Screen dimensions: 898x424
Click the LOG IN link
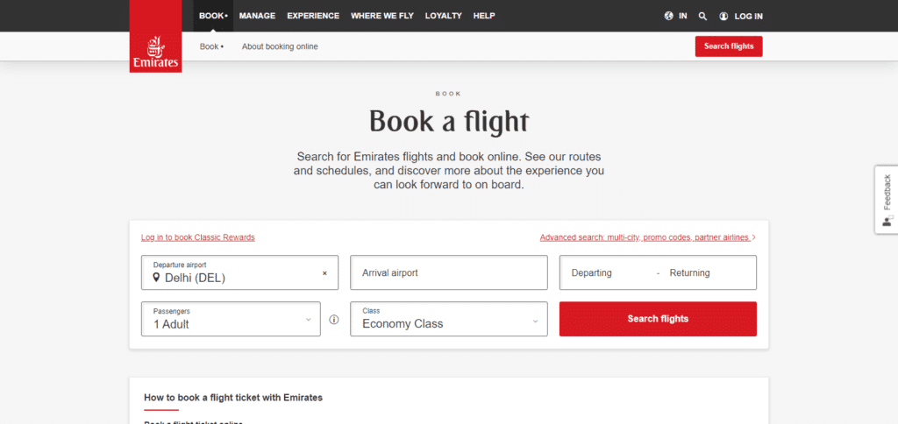tap(749, 16)
